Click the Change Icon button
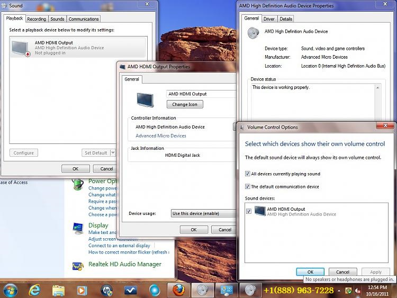Viewport: 397px width, 298px height. point(185,104)
